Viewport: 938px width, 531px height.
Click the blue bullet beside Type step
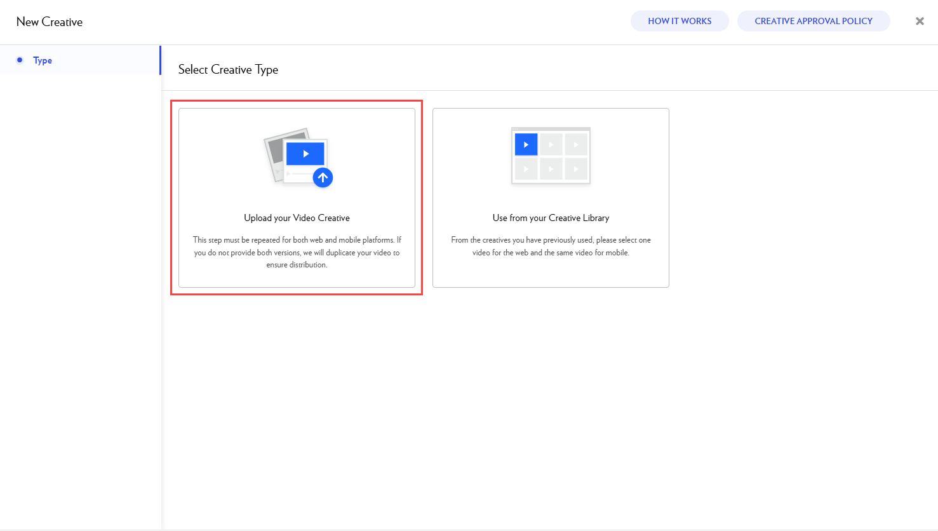point(20,60)
